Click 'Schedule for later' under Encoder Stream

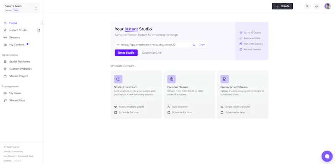point(182,112)
